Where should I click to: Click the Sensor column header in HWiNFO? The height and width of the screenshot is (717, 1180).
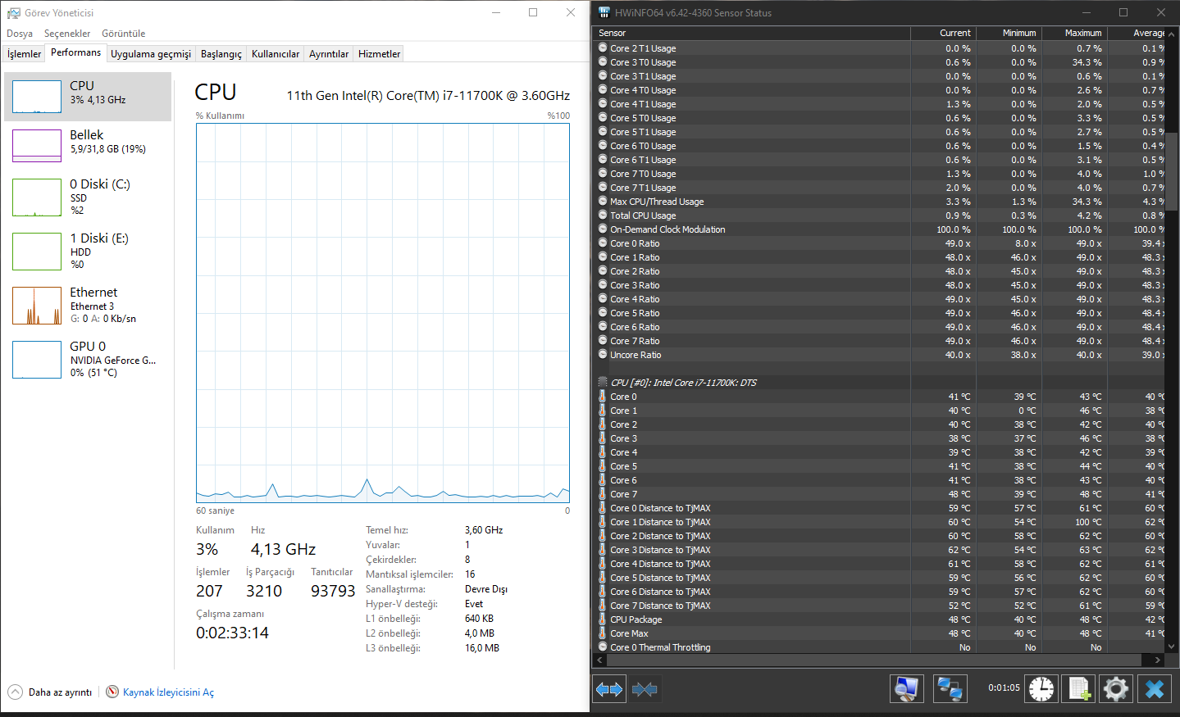pos(751,33)
